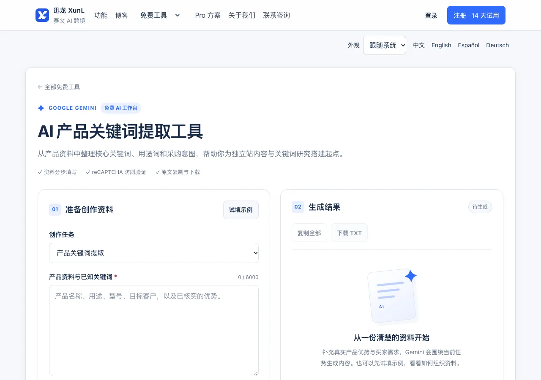Open the 功能 menu item
541x380 pixels.
click(x=101, y=15)
